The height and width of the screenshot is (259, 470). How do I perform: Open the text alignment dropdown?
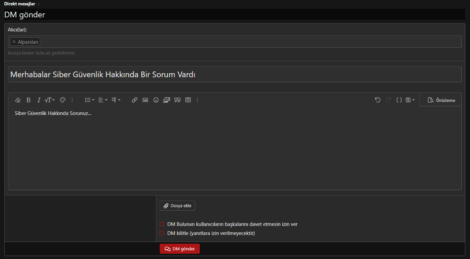coord(103,100)
